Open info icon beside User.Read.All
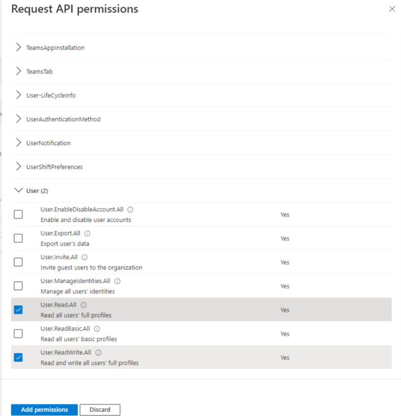 click(x=83, y=305)
